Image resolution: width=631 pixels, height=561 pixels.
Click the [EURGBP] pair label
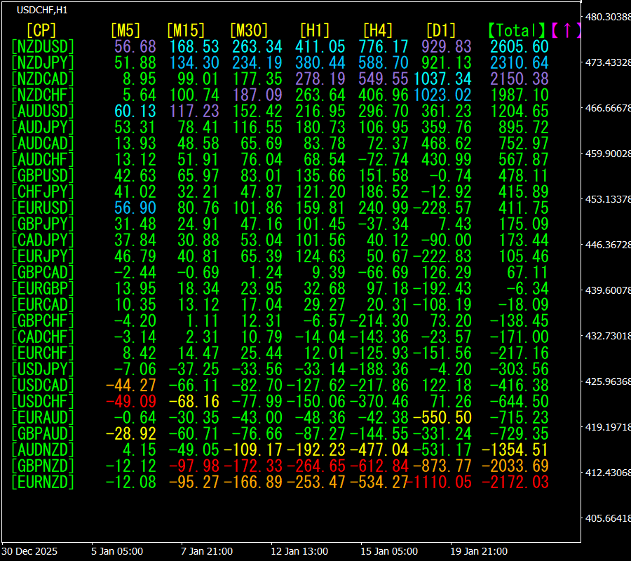coord(43,288)
